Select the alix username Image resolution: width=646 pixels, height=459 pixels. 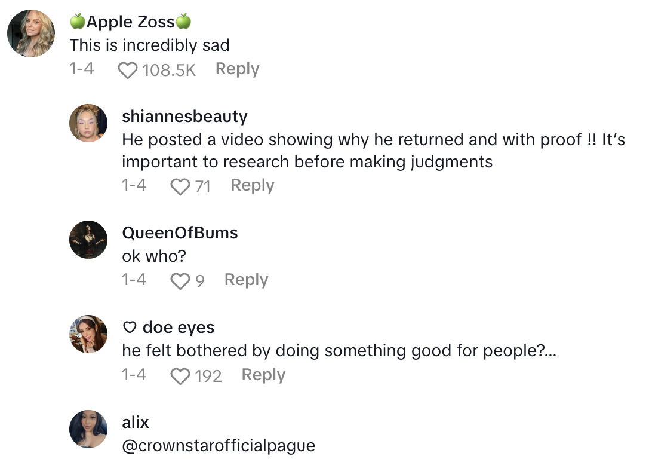[136, 423]
